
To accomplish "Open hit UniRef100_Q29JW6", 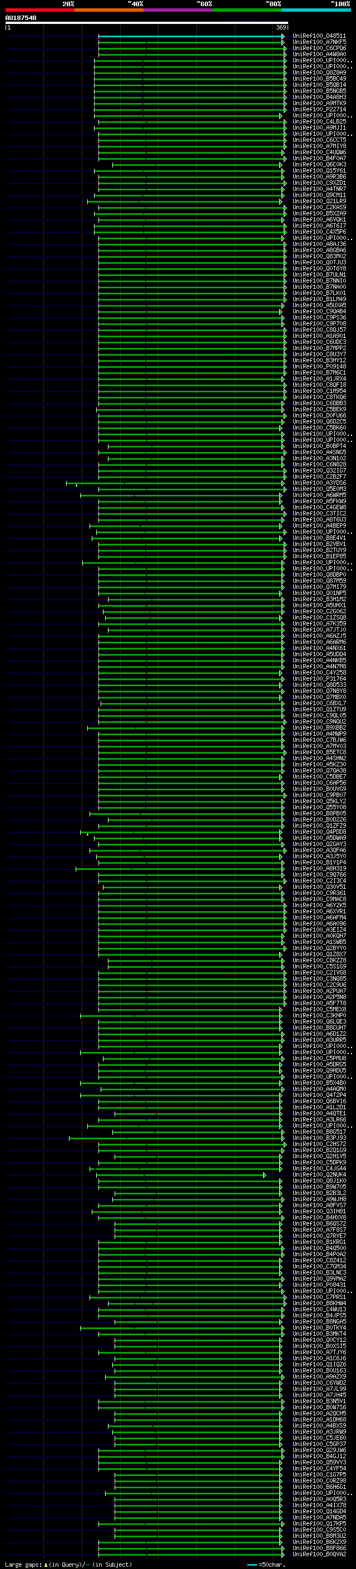I will tap(319, 1450).
